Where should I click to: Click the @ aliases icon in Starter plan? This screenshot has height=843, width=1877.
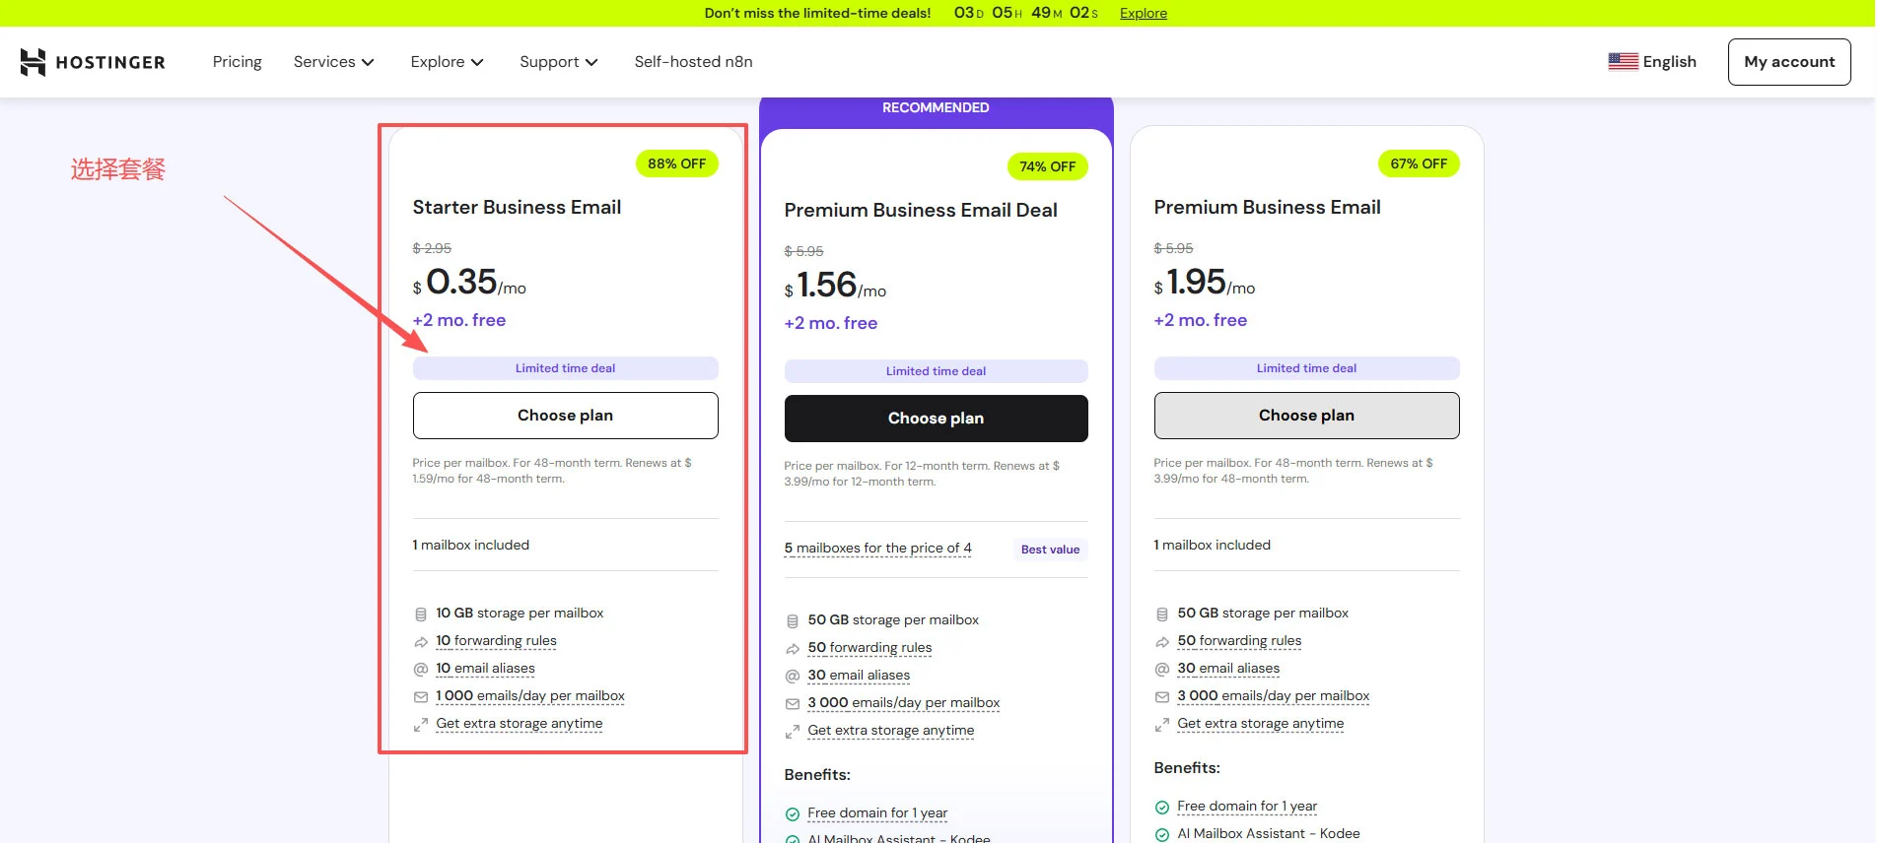point(421,669)
